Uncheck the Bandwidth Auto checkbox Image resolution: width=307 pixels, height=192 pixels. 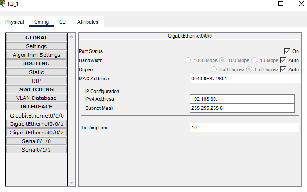(x=283, y=60)
